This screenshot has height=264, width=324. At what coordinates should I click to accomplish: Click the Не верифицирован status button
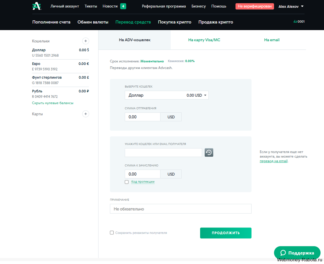[255, 6]
